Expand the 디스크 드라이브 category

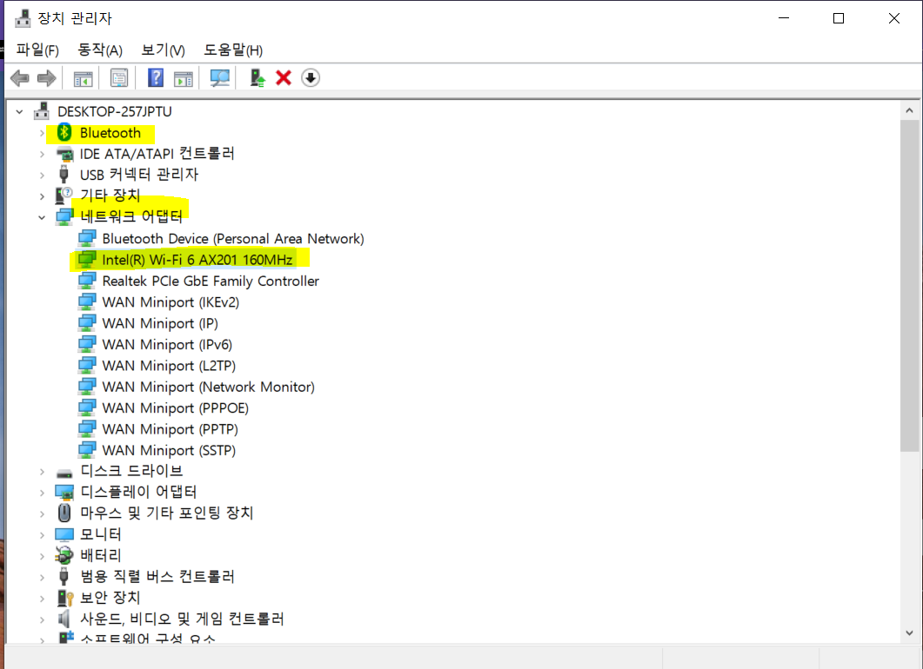(42, 472)
